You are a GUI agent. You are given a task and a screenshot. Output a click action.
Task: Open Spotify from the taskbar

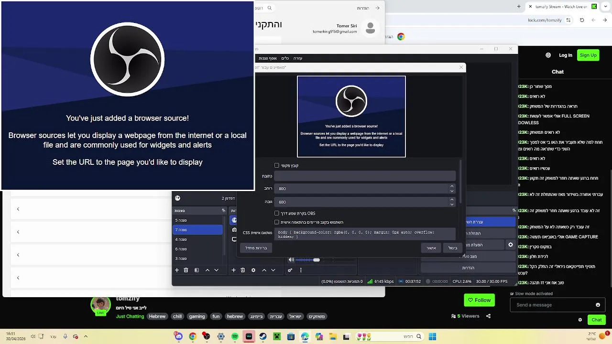pos(235,337)
